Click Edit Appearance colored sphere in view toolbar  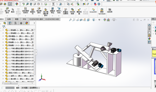[x=105, y=20]
